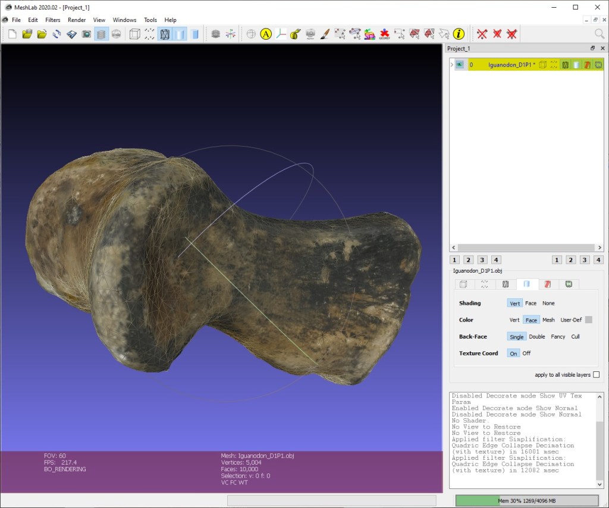Open the Measuring tape tool
Screen dimensions: 609x508
(x=295, y=34)
